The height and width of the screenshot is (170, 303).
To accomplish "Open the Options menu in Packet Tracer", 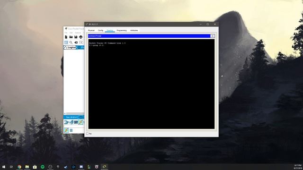I will point(78,33).
